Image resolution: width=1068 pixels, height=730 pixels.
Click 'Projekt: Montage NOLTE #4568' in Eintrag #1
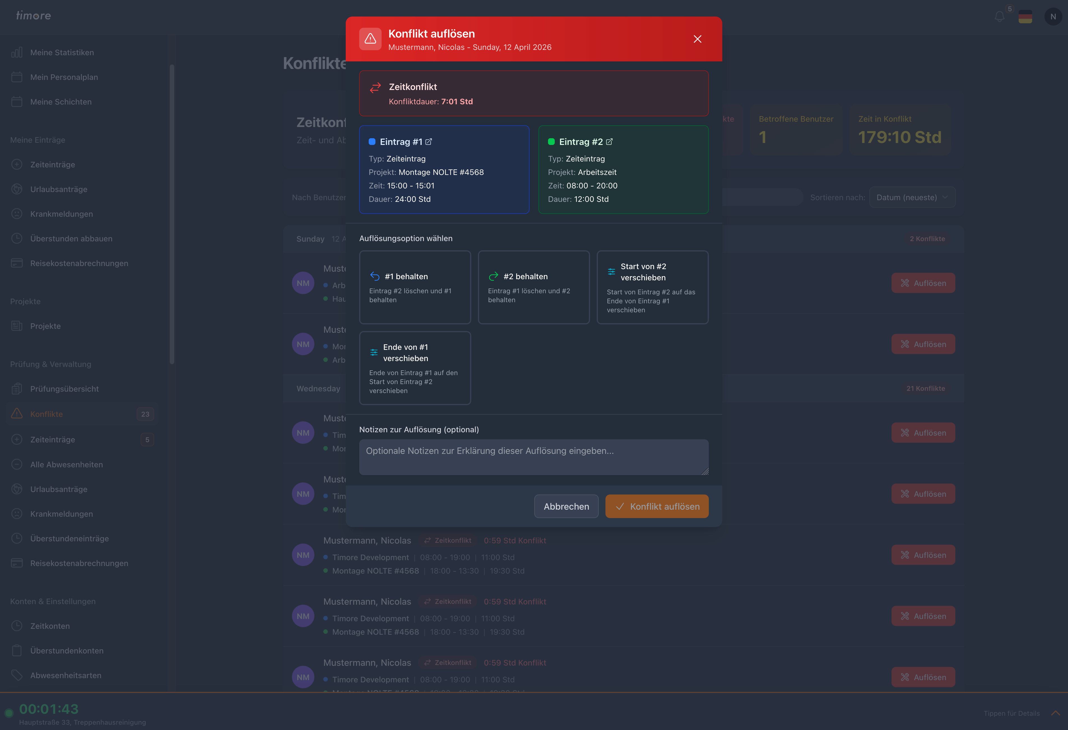(426, 172)
